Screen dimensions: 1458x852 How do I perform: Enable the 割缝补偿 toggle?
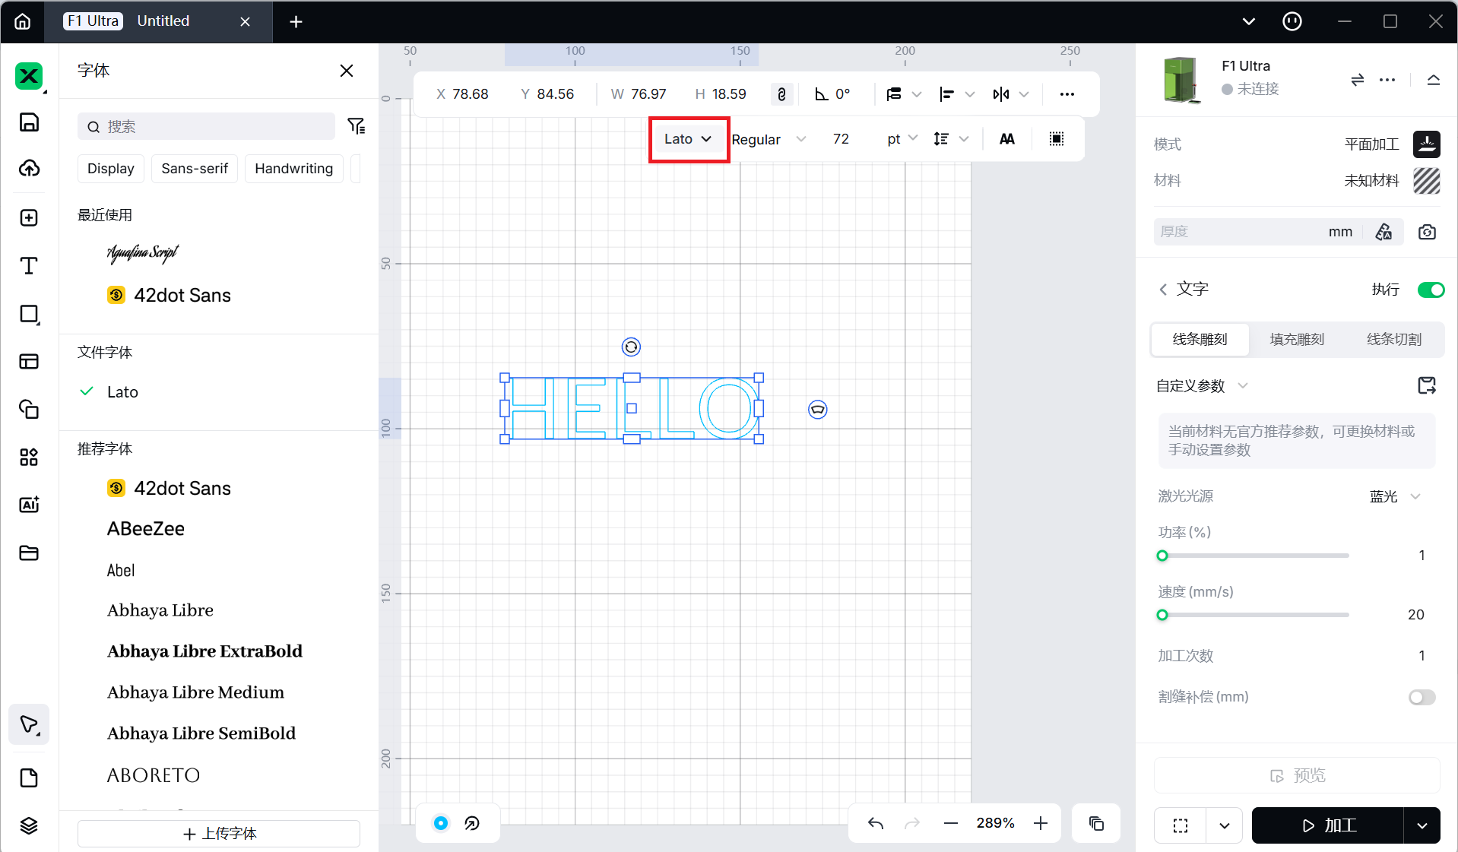tap(1422, 697)
